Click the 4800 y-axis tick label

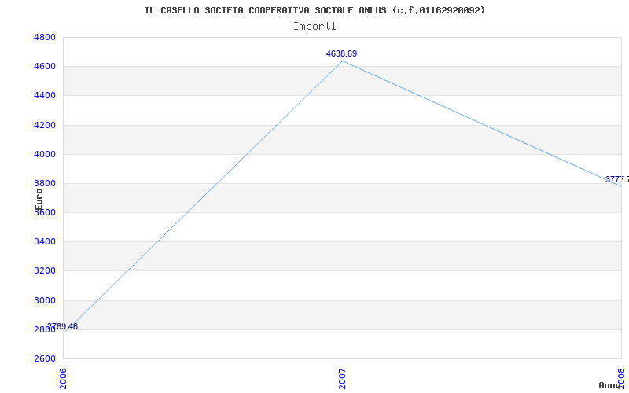45,37
